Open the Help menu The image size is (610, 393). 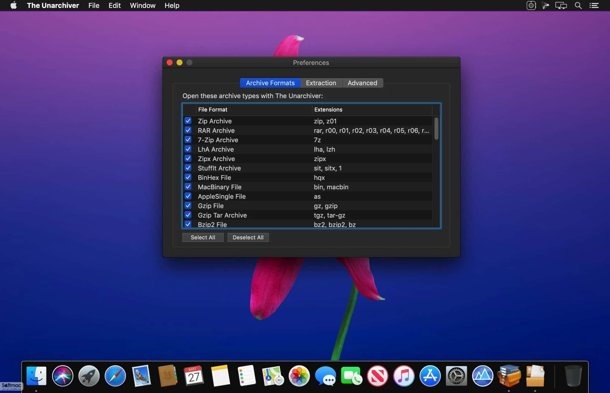click(172, 5)
